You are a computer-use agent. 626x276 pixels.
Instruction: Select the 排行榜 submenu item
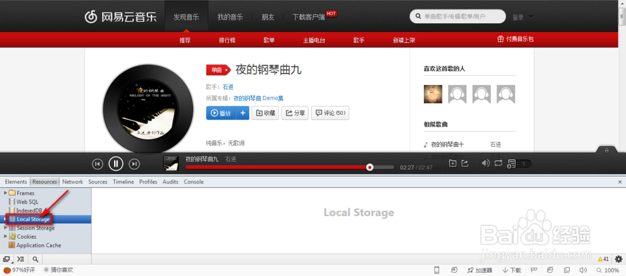click(227, 40)
